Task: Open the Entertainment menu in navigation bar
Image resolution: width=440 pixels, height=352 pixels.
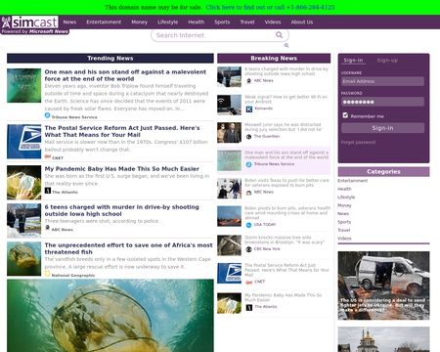Action: [104, 22]
